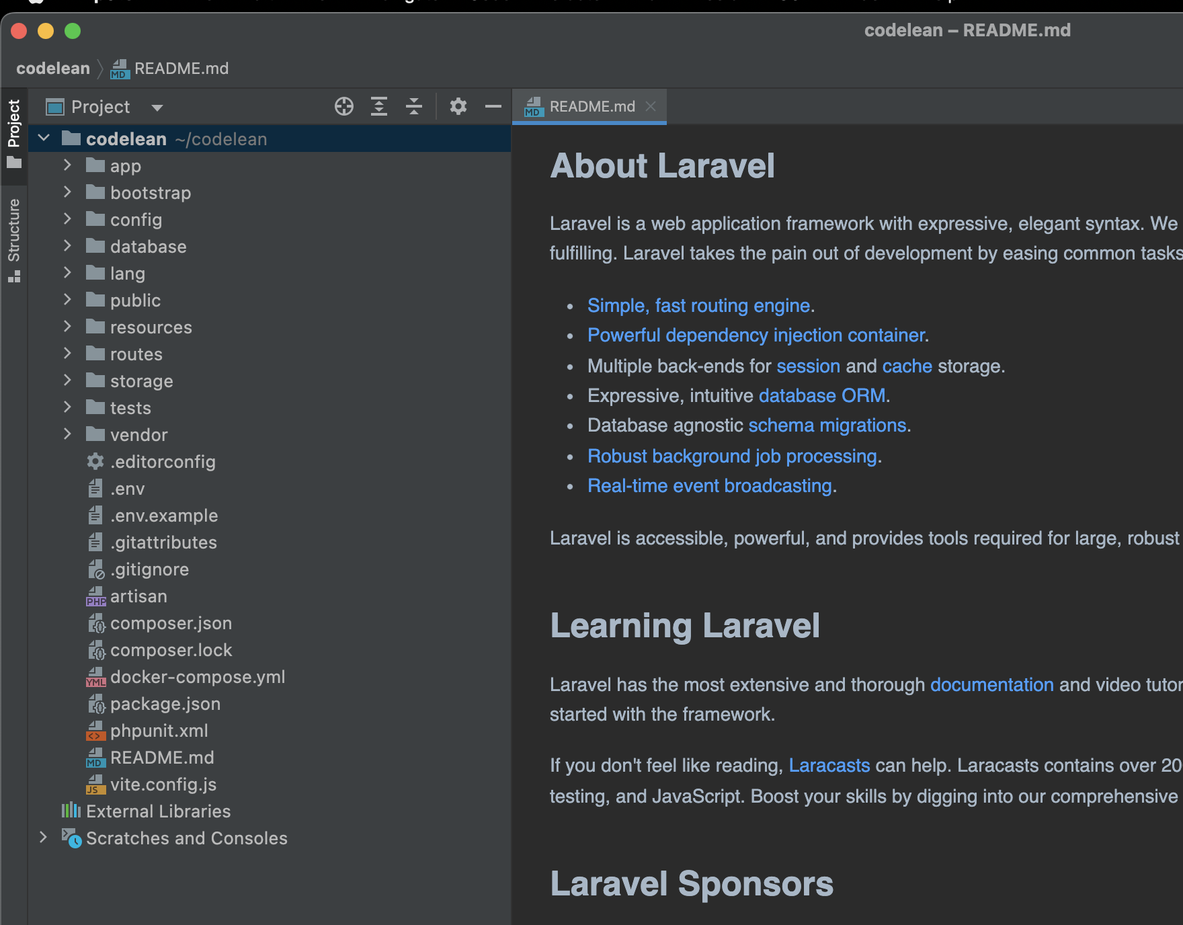This screenshot has width=1183, height=925.
Task: Expand the storage folder
Action: pyautogui.click(x=67, y=380)
